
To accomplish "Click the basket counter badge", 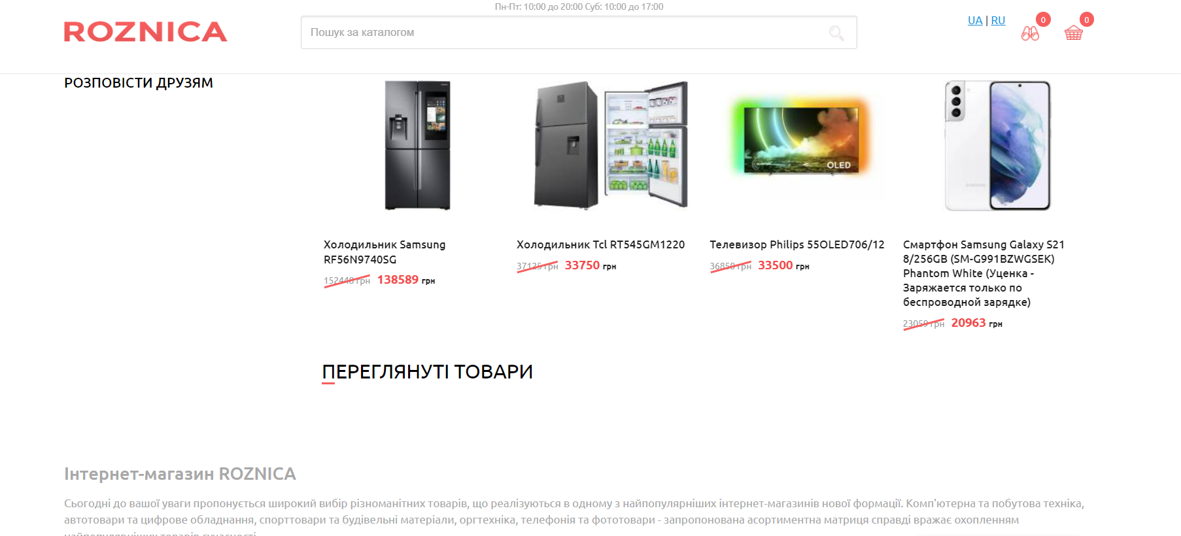I will [x=1087, y=20].
